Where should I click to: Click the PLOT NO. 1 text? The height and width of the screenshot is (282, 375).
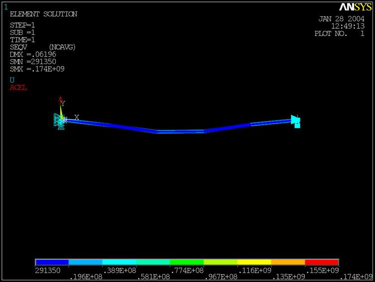tap(340, 33)
